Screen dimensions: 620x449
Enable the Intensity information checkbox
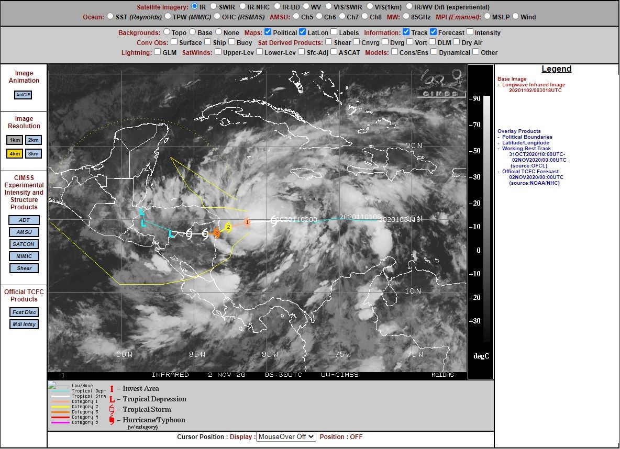coord(470,32)
